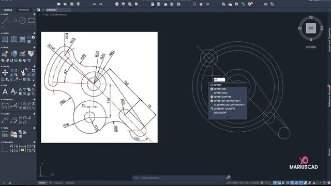Select the Array grid tool
This screenshot has width=331, height=186.
(33, 70)
